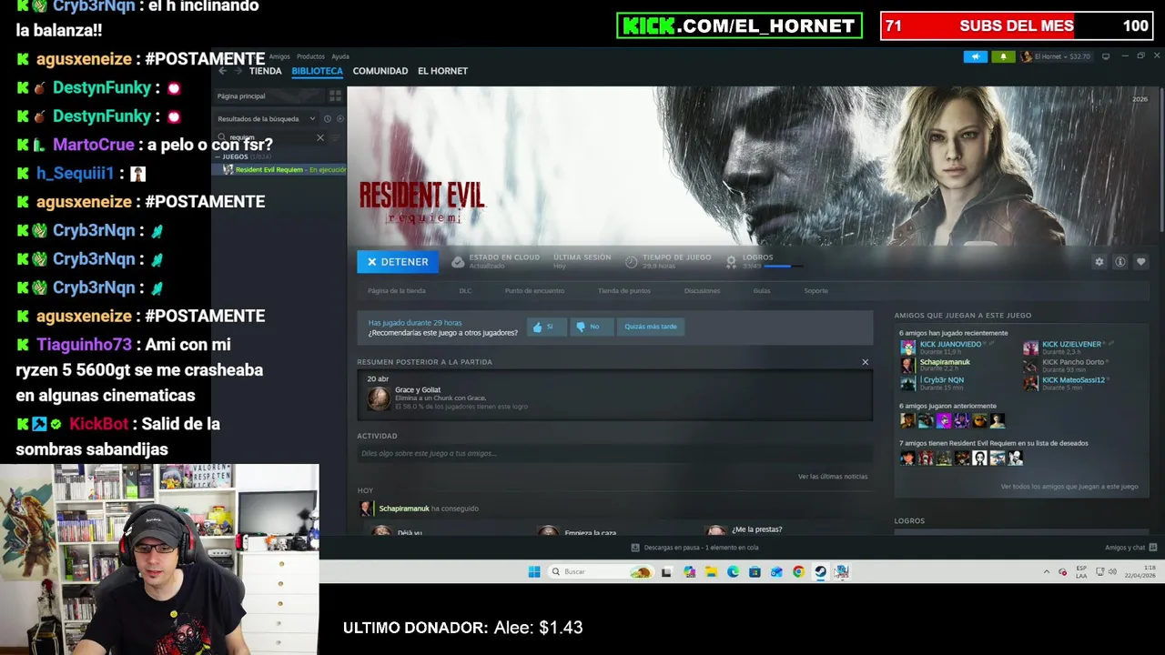Stop the game with the DETENER button

[x=398, y=262]
